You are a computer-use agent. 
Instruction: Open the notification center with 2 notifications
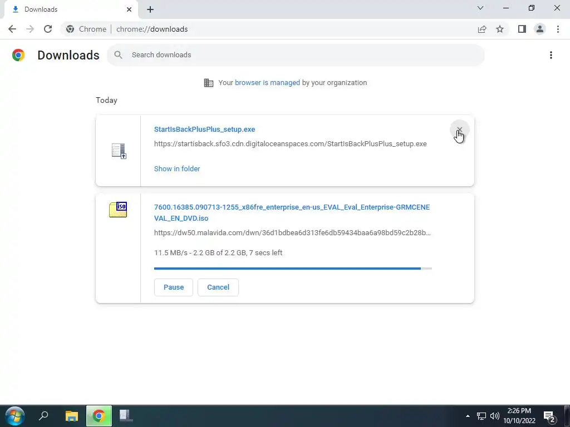coord(549,416)
